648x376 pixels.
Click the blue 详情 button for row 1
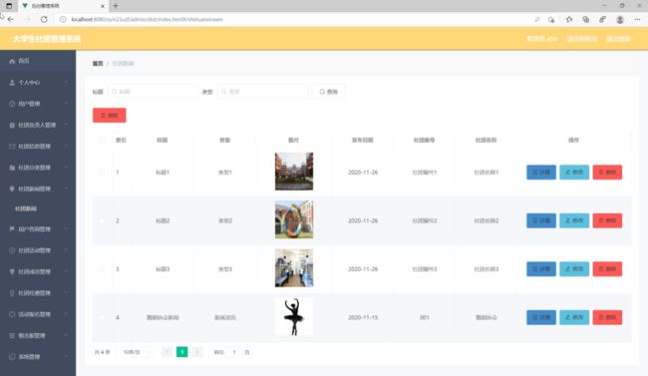[541, 173]
